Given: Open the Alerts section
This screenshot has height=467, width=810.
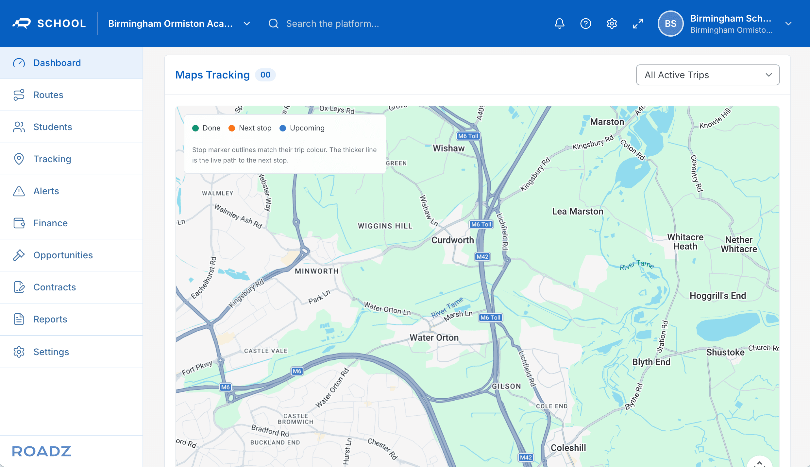Looking at the screenshot, I should pyautogui.click(x=71, y=191).
